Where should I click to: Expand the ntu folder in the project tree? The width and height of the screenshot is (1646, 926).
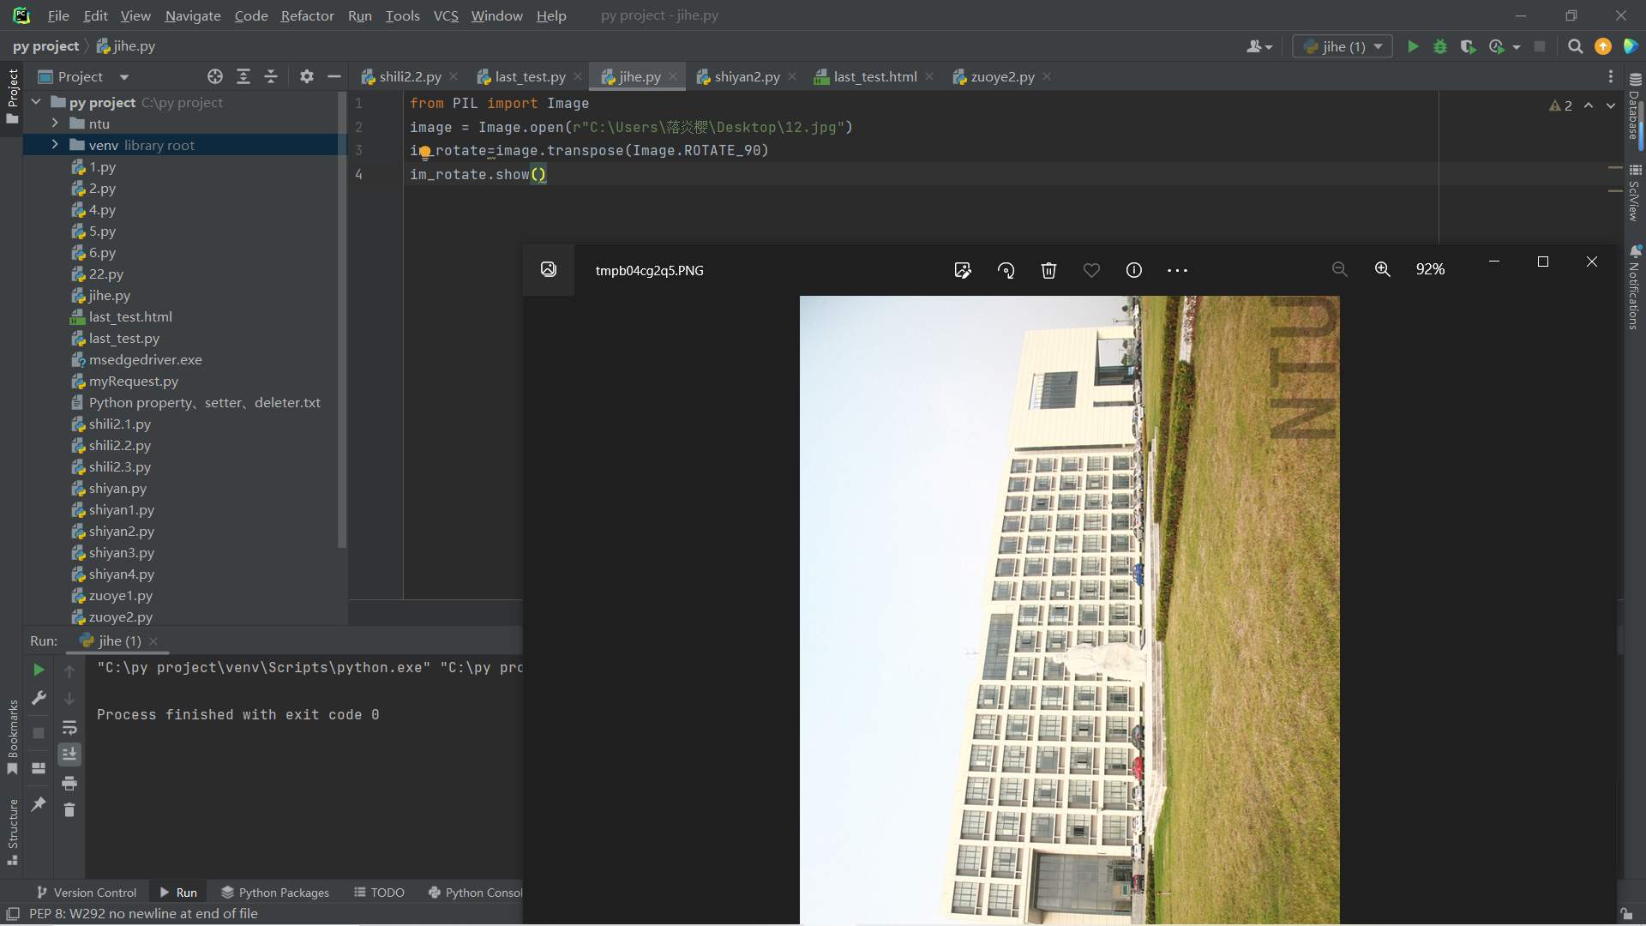pyautogui.click(x=55, y=123)
